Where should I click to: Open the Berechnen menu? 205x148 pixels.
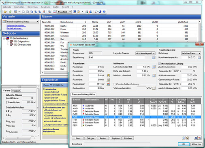pyautogui.click(x=32, y=7)
